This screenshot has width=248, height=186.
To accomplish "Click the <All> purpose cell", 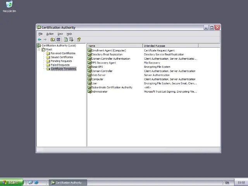I will coord(147,87).
